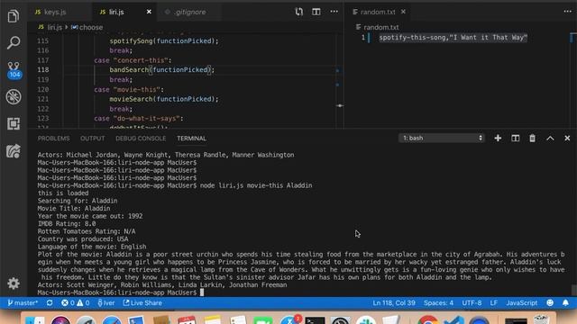Click random.txt breadcrumb in right editor
The width and height of the screenshot is (577, 324).
coord(380,27)
